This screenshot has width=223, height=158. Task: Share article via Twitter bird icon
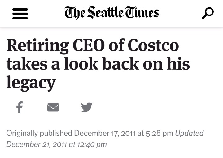(x=87, y=107)
